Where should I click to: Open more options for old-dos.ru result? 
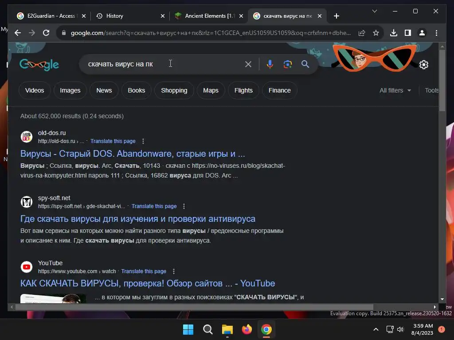click(x=143, y=141)
